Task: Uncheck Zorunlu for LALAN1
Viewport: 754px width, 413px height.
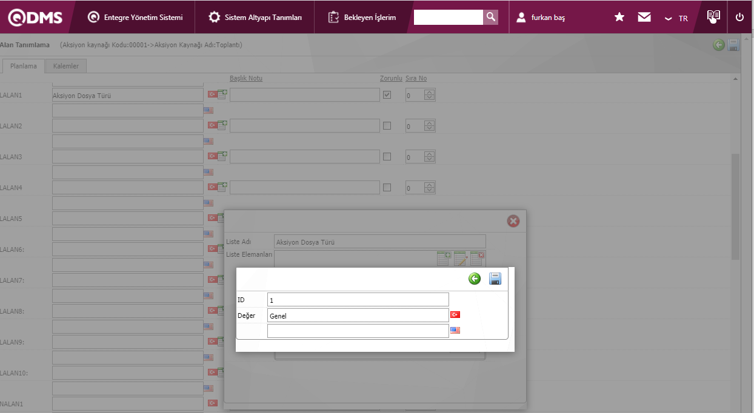Action: tap(387, 95)
